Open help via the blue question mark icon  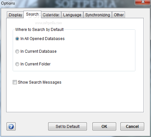coord(11,127)
